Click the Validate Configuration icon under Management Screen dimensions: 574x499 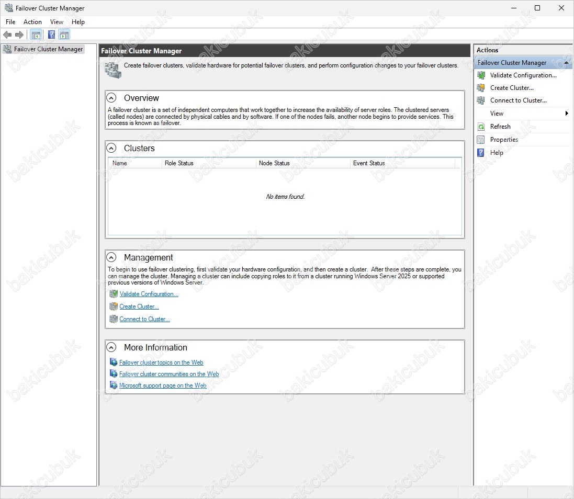tap(114, 294)
